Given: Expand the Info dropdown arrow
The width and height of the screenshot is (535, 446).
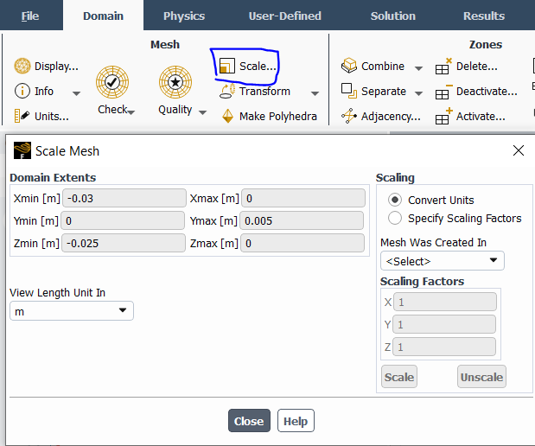Looking at the screenshot, I should click(x=76, y=93).
